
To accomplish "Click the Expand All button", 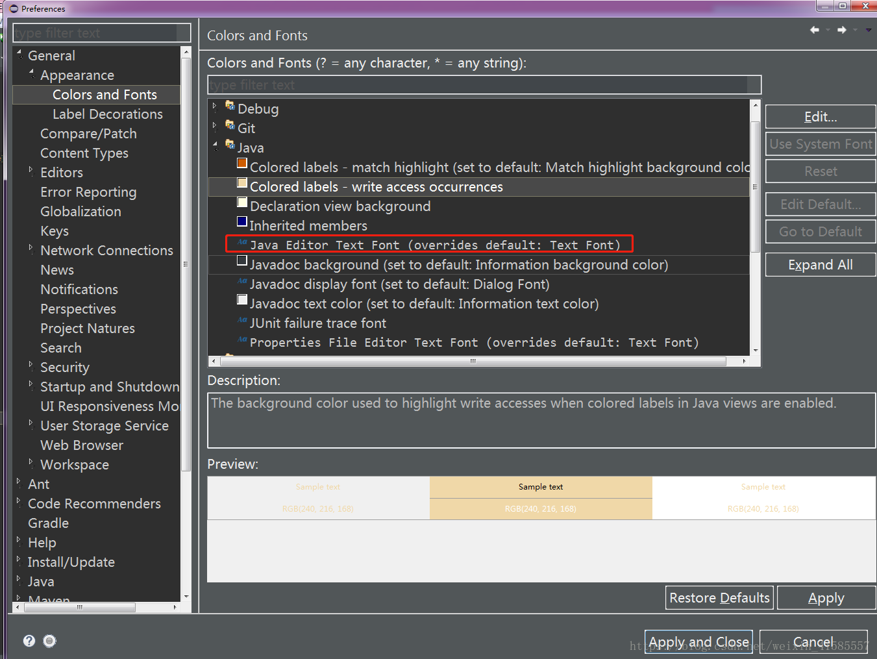I will pyautogui.click(x=821, y=265).
